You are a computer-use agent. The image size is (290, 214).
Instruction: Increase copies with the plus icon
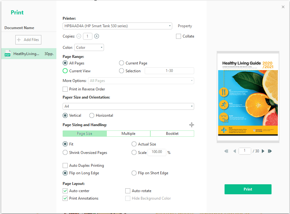[96, 36]
